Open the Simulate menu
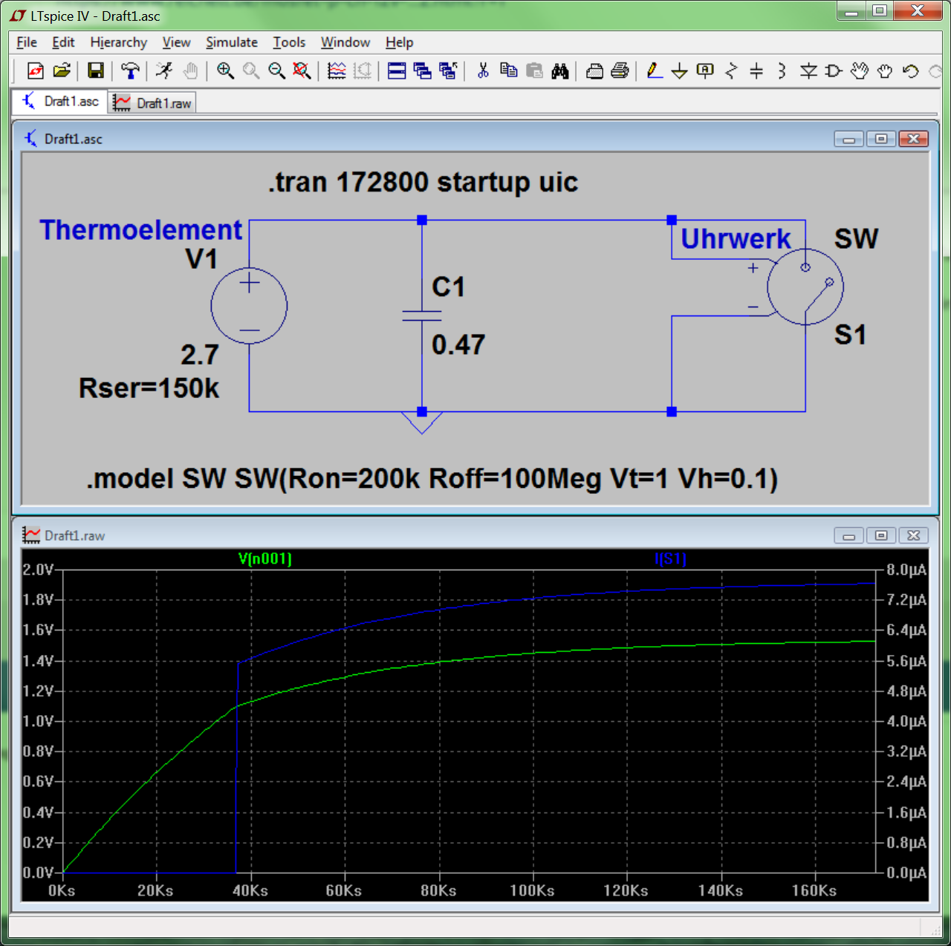The image size is (951, 946). point(231,42)
